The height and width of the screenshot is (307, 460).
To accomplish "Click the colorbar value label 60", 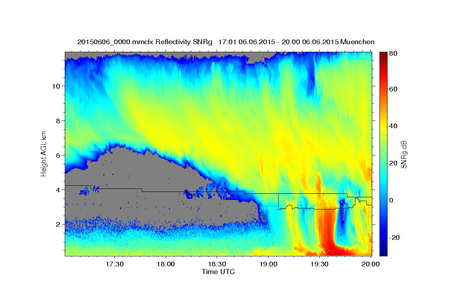I will 393,89.
